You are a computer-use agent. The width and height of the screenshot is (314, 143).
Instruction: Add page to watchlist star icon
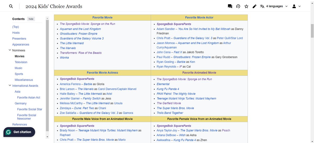tap(246, 6)
